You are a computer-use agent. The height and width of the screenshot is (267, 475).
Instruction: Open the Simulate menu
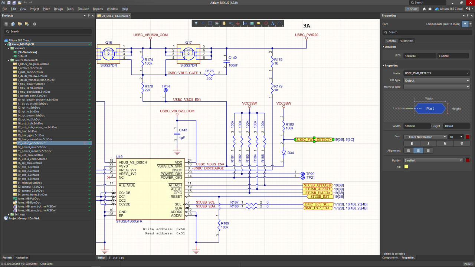(x=83, y=9)
